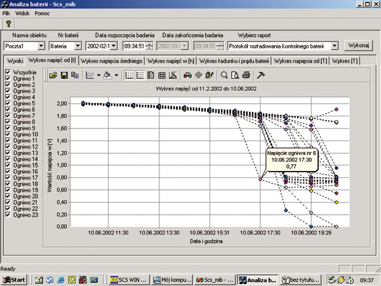Viewport: 381px width, 286px height.
Task: Open the start date 2002-02-1 dropdown
Action: point(114,46)
